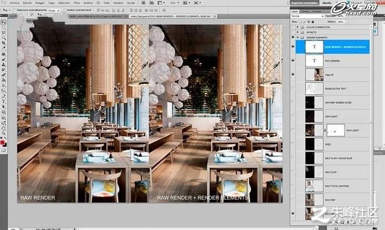Hide the RENDER ELEMENTS group
The width and height of the screenshot is (385, 230).
pyautogui.click(x=293, y=38)
